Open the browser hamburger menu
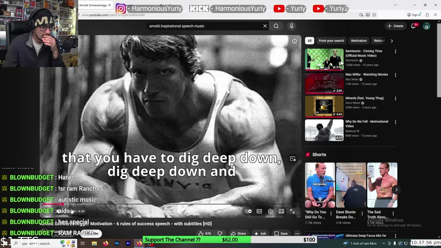441x248 pixels. [x=436, y=15]
